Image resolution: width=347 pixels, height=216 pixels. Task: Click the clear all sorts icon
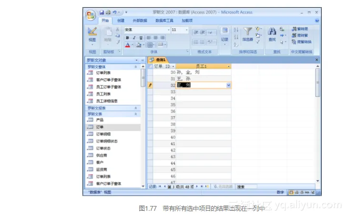(x=236, y=44)
